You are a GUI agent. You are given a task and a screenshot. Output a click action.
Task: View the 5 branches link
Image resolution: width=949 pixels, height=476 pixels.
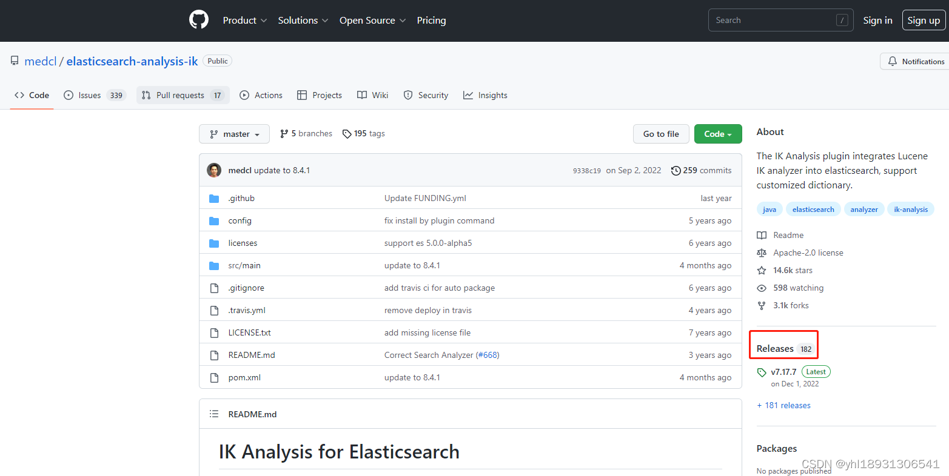pyautogui.click(x=306, y=134)
